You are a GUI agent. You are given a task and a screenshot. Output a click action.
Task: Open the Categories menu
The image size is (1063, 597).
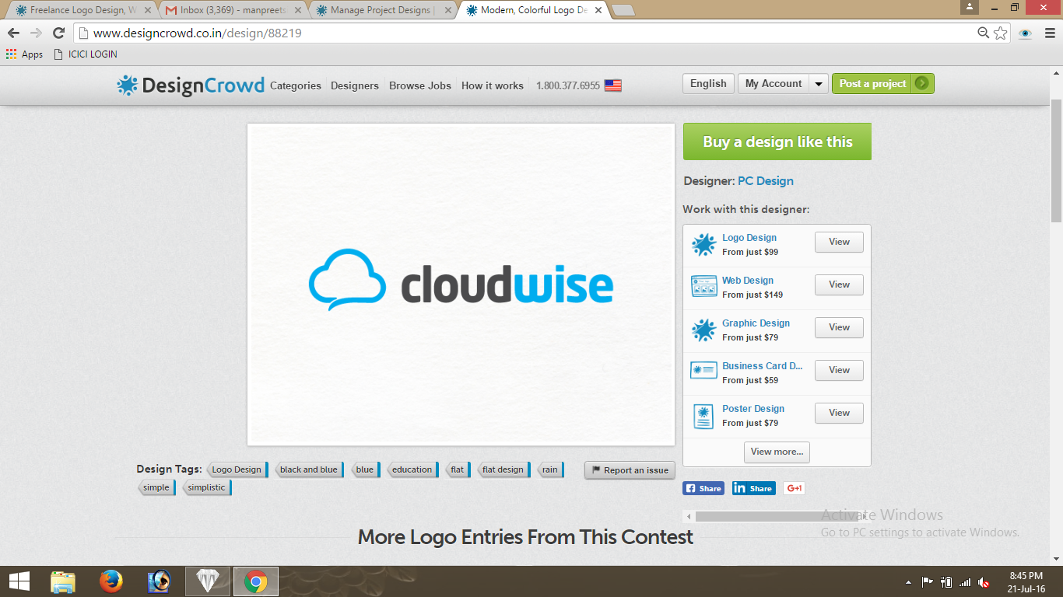(296, 86)
